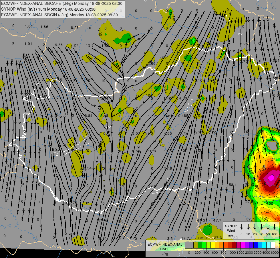Viewport: 280px width, 258px height.
Task: Click the 0.485 value on the map
Action: pyautogui.click(x=183, y=116)
